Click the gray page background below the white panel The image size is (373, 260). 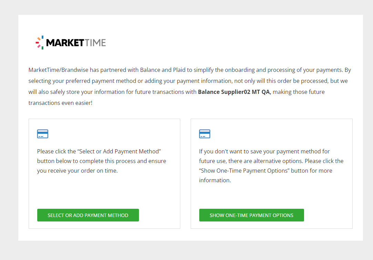[x=186, y=250]
